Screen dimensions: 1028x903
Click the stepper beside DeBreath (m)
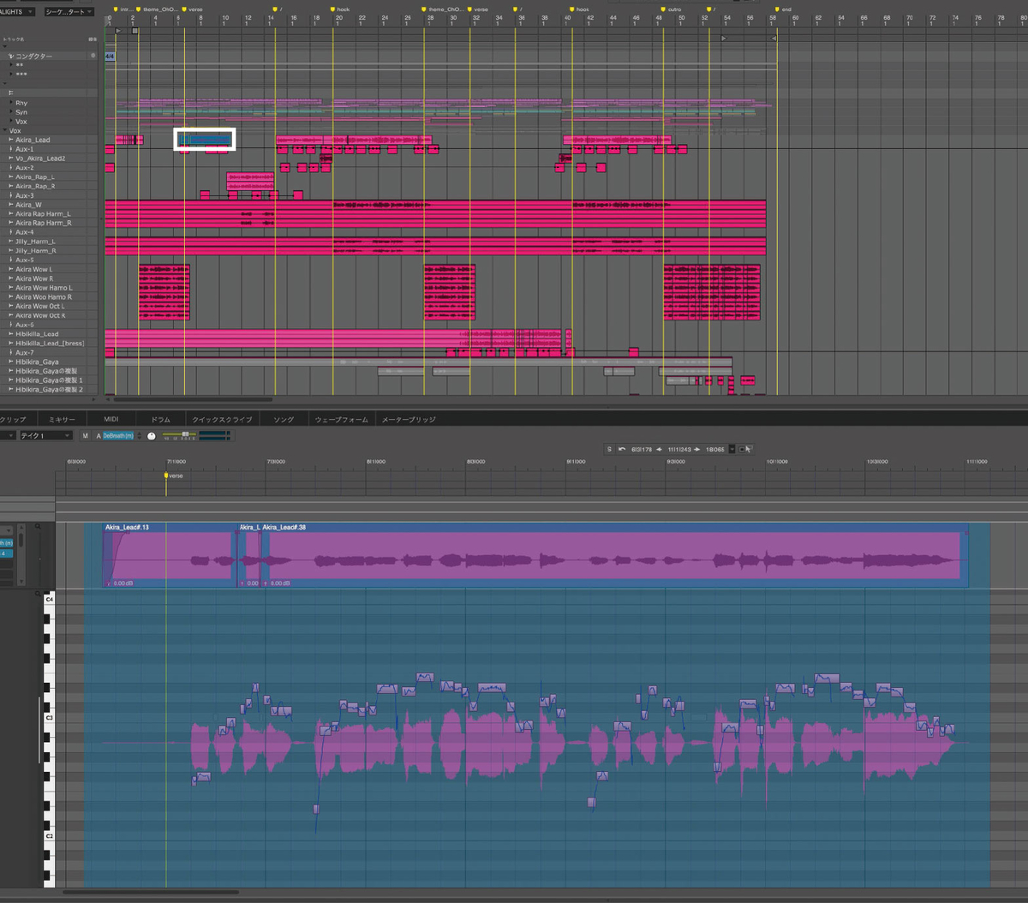pos(138,436)
